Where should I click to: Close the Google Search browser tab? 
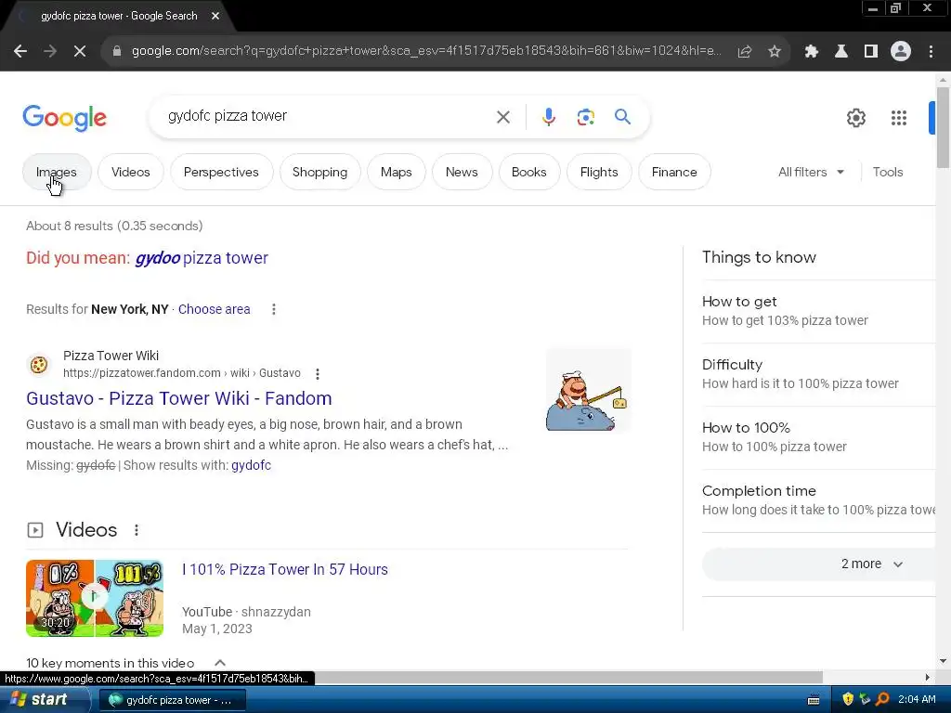click(215, 16)
